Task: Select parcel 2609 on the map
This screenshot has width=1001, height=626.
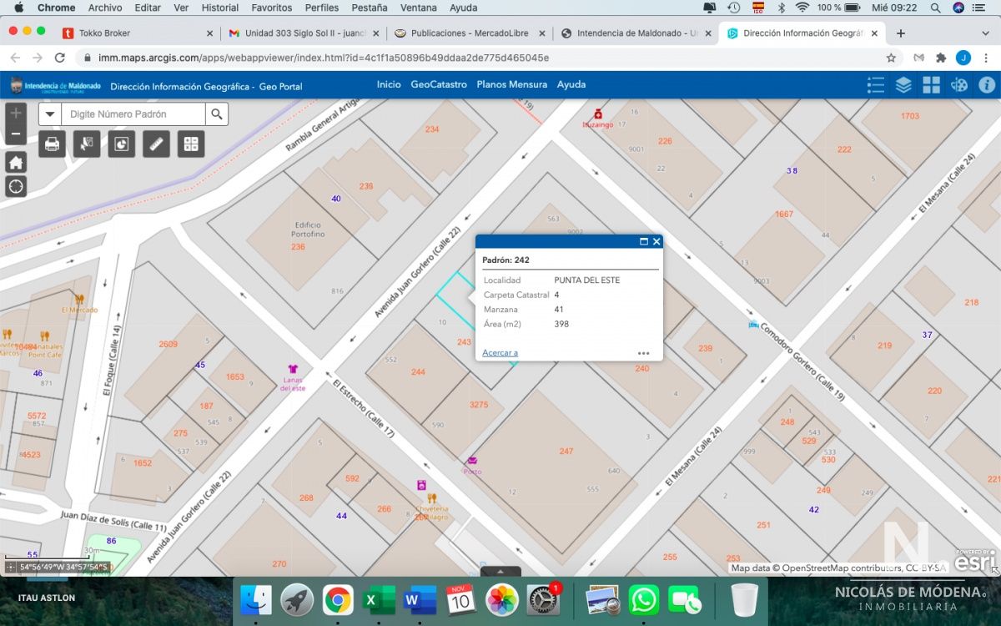Action: coord(169,344)
